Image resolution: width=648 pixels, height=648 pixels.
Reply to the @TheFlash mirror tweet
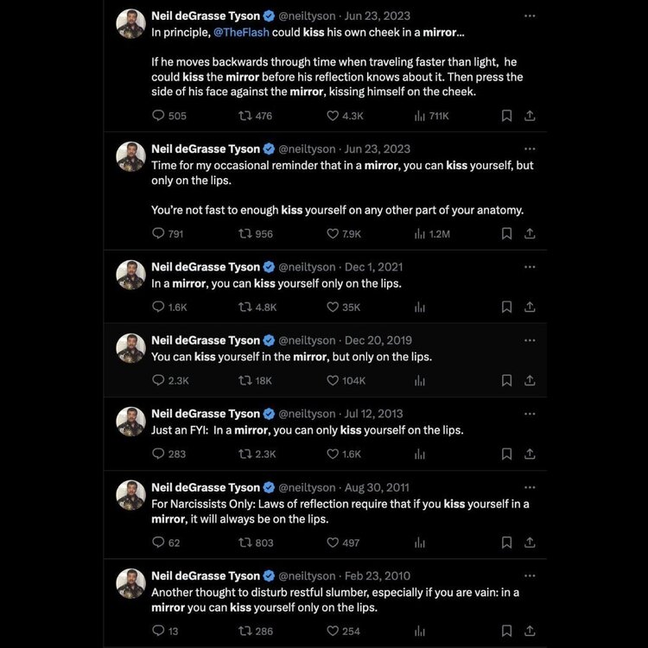click(x=158, y=116)
